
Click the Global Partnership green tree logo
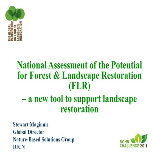pos(15,13)
